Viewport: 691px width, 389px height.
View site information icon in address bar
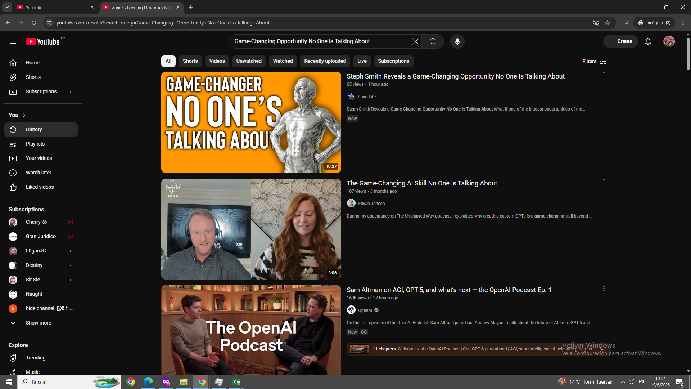point(49,23)
